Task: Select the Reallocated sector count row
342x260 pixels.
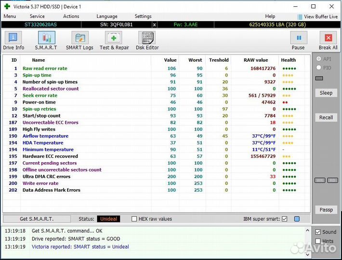Action: 156,89
